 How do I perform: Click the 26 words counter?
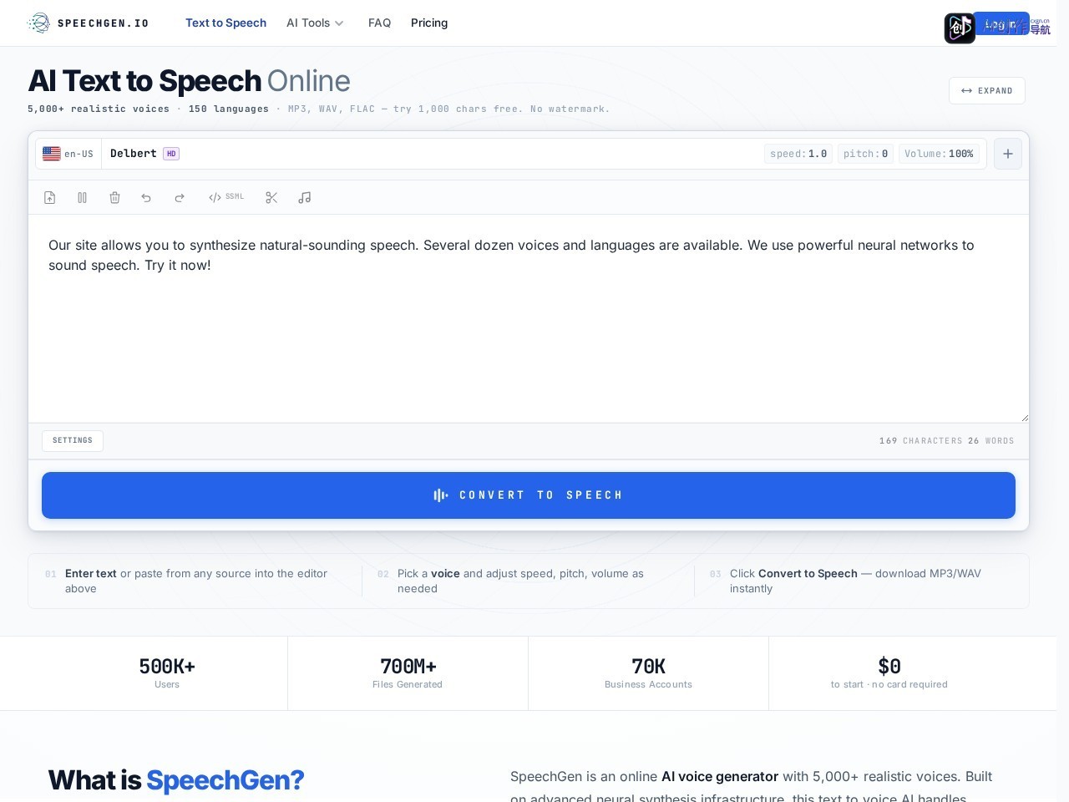[x=990, y=441]
